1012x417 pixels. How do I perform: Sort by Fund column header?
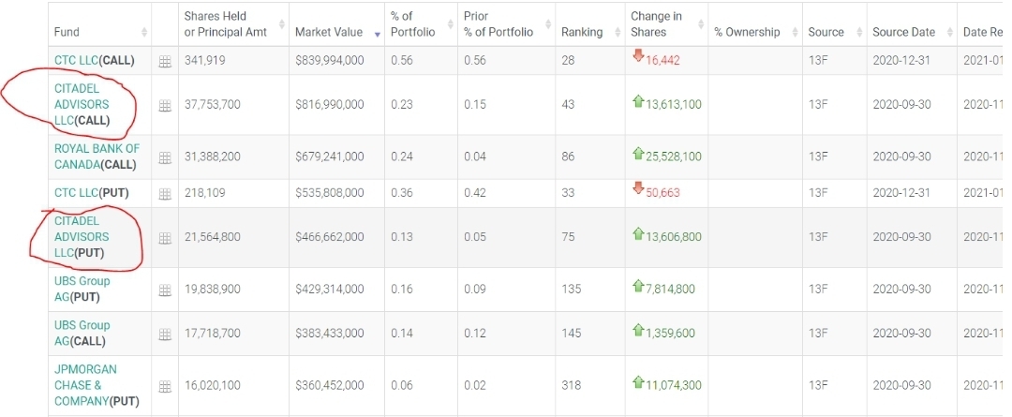[x=67, y=32]
